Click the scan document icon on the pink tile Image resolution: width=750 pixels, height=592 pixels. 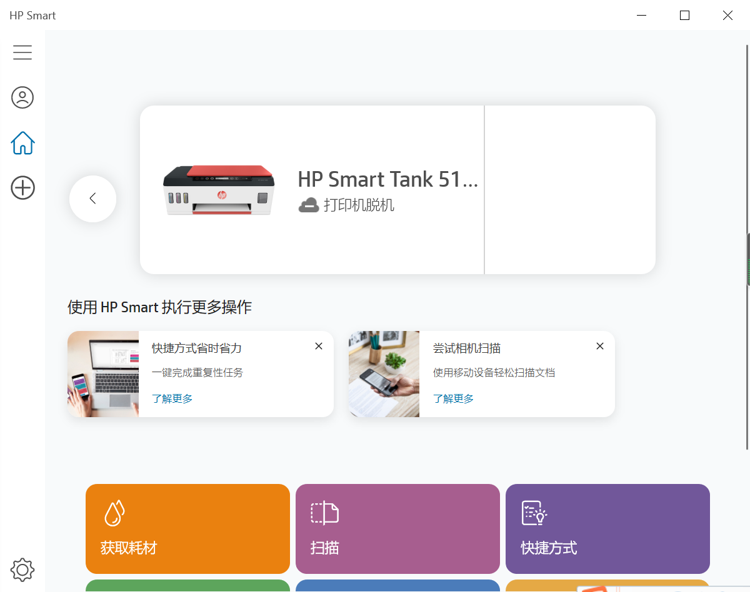[324, 511]
